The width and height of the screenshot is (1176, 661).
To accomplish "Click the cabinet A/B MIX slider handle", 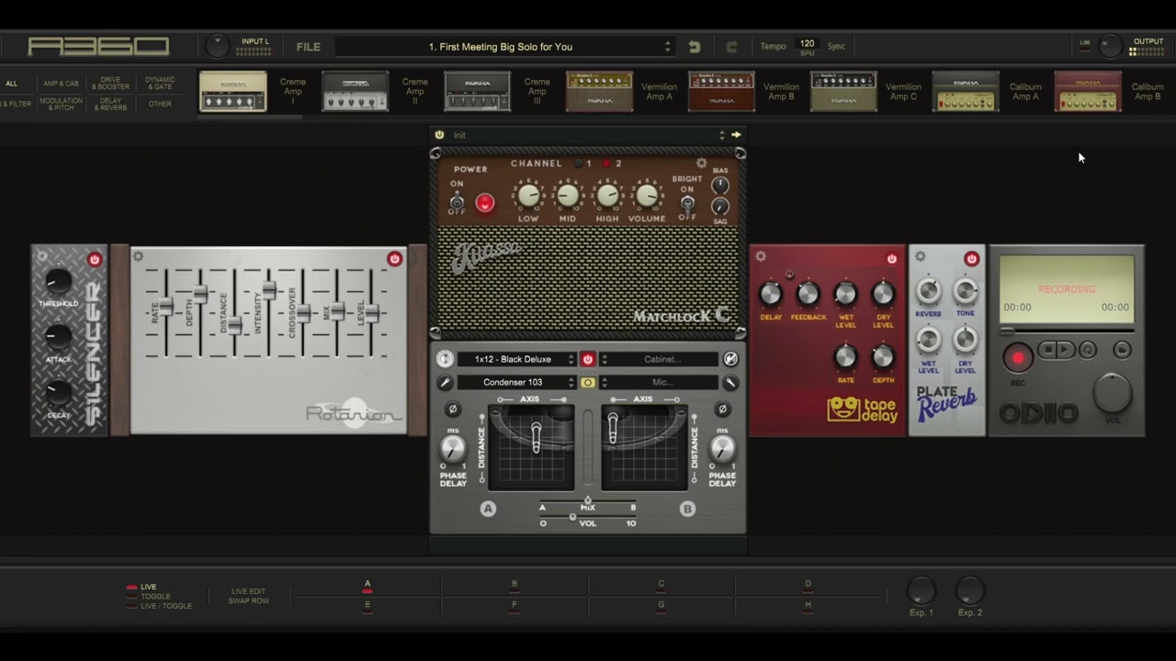I will coord(588,500).
